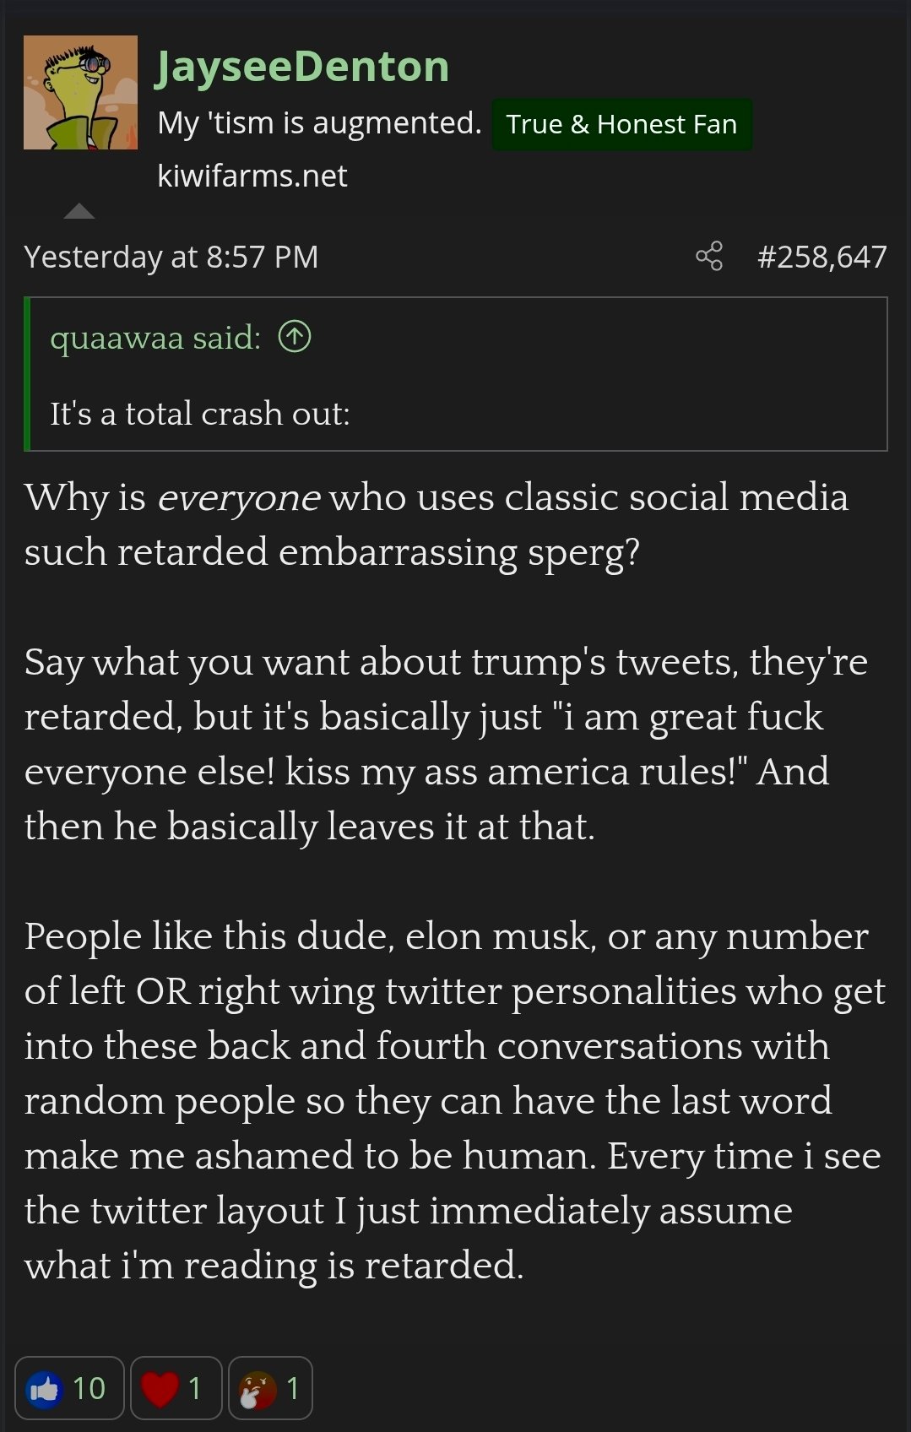Click the paragraph starting "People like this dude"

[x=454, y=1099]
